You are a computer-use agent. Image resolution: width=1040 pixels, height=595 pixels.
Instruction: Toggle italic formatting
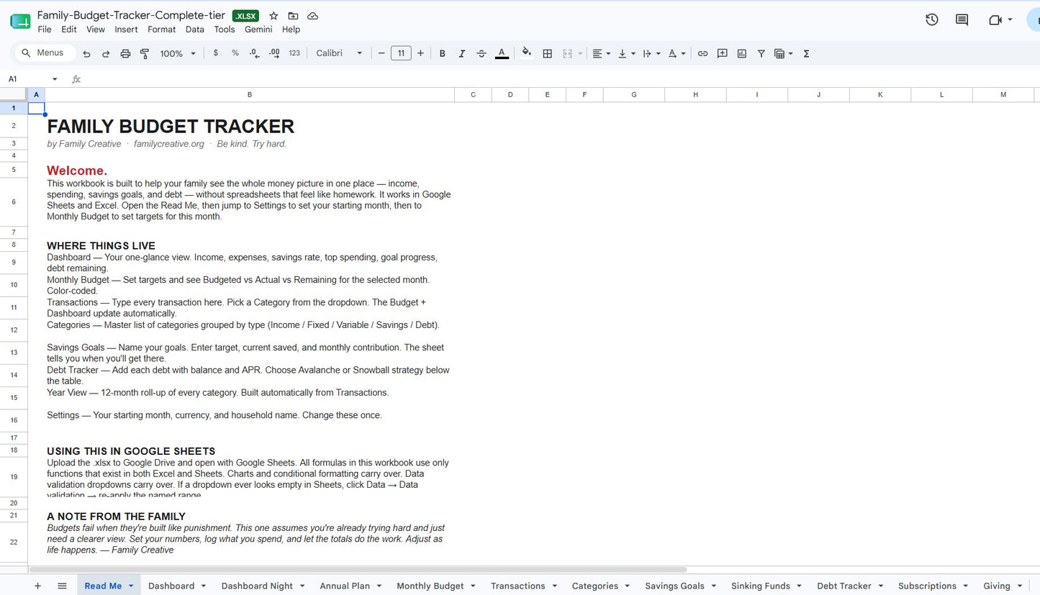tap(461, 53)
